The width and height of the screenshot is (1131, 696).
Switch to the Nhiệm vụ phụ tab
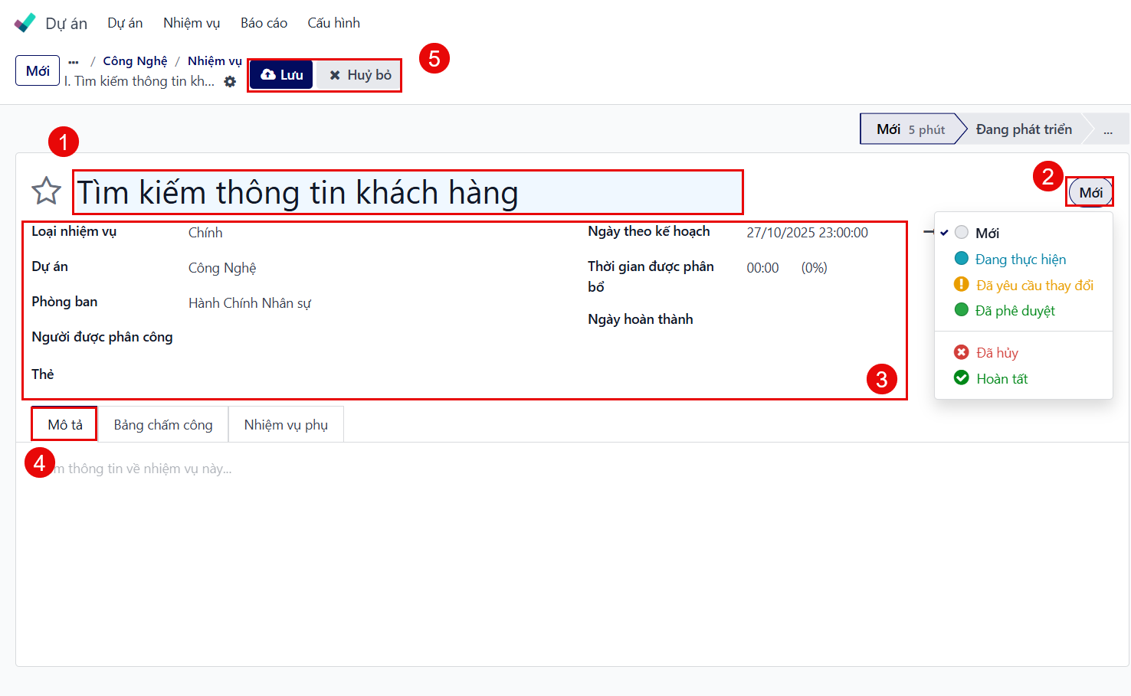click(286, 425)
